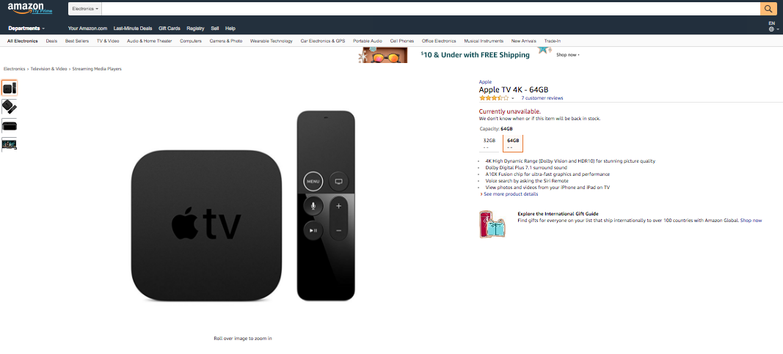This screenshot has width=783, height=354.
Task: Click the Streaming Media Players breadcrumb
Action: pyautogui.click(x=97, y=69)
